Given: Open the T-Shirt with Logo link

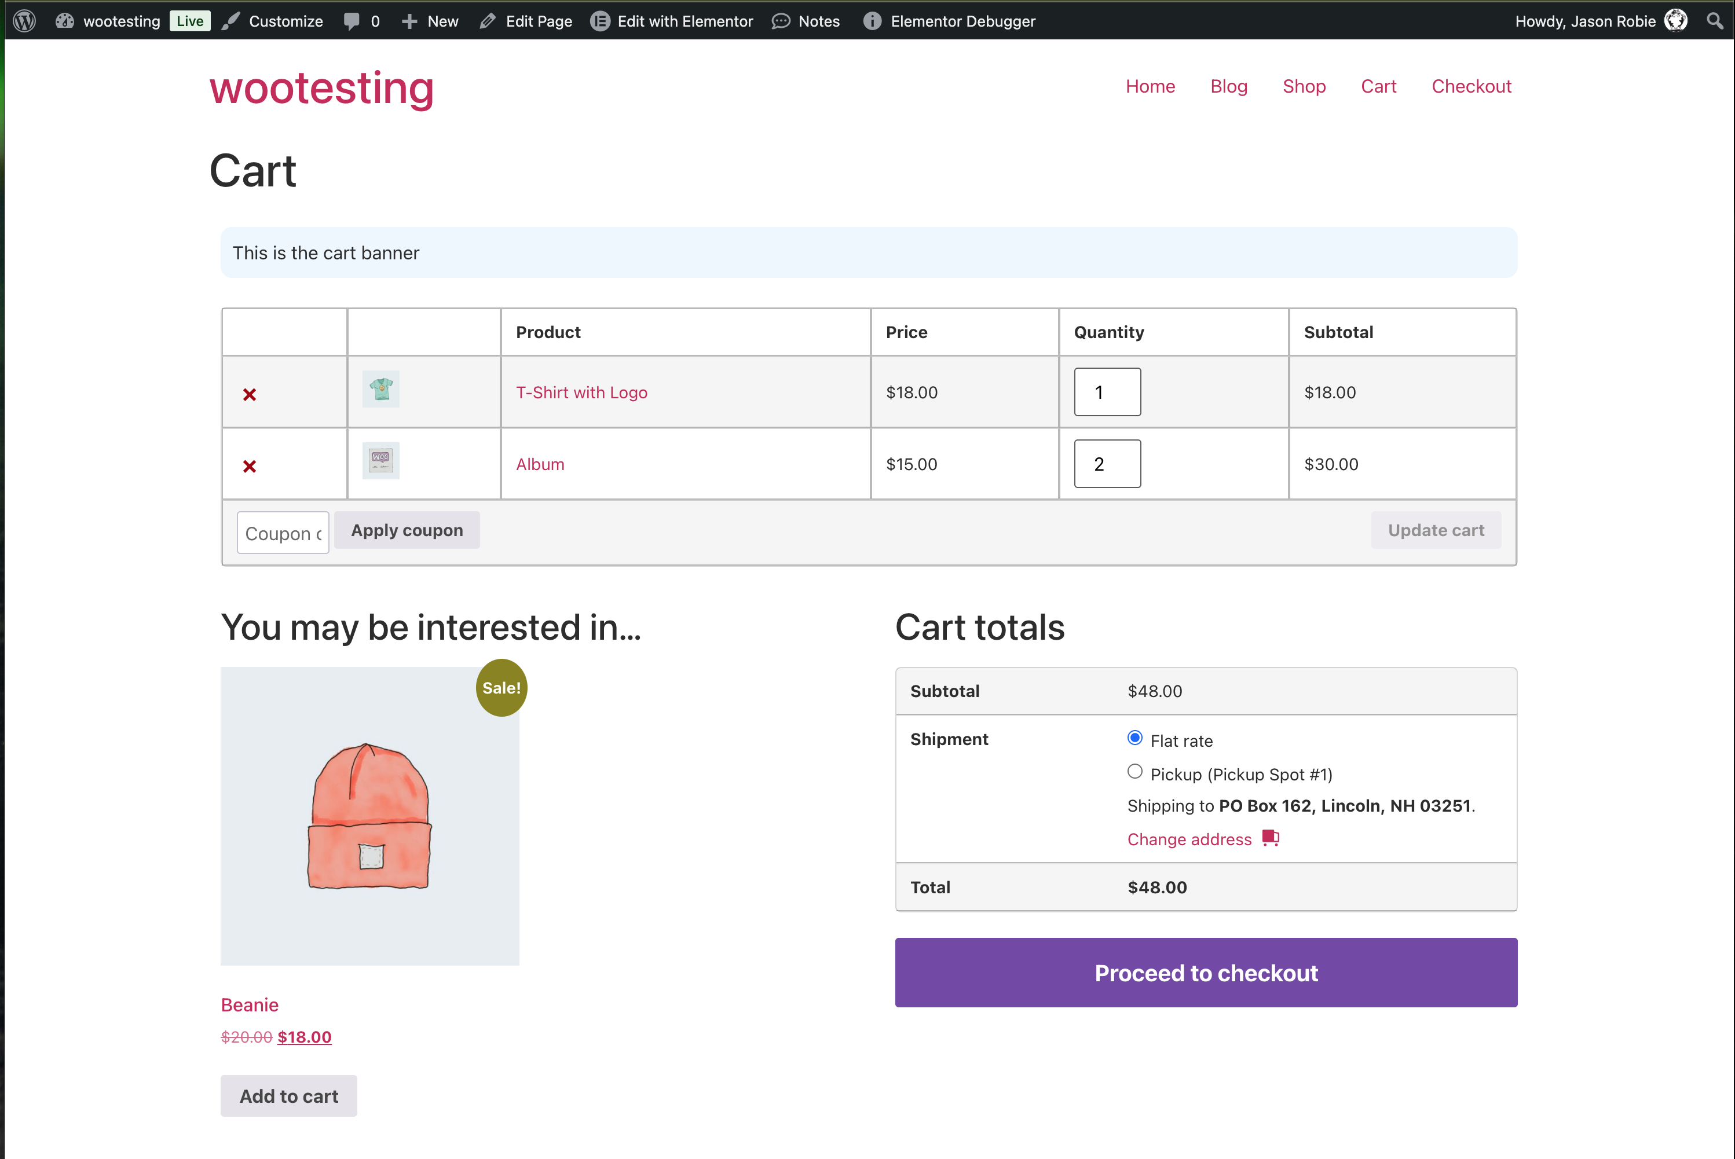Looking at the screenshot, I should point(582,393).
